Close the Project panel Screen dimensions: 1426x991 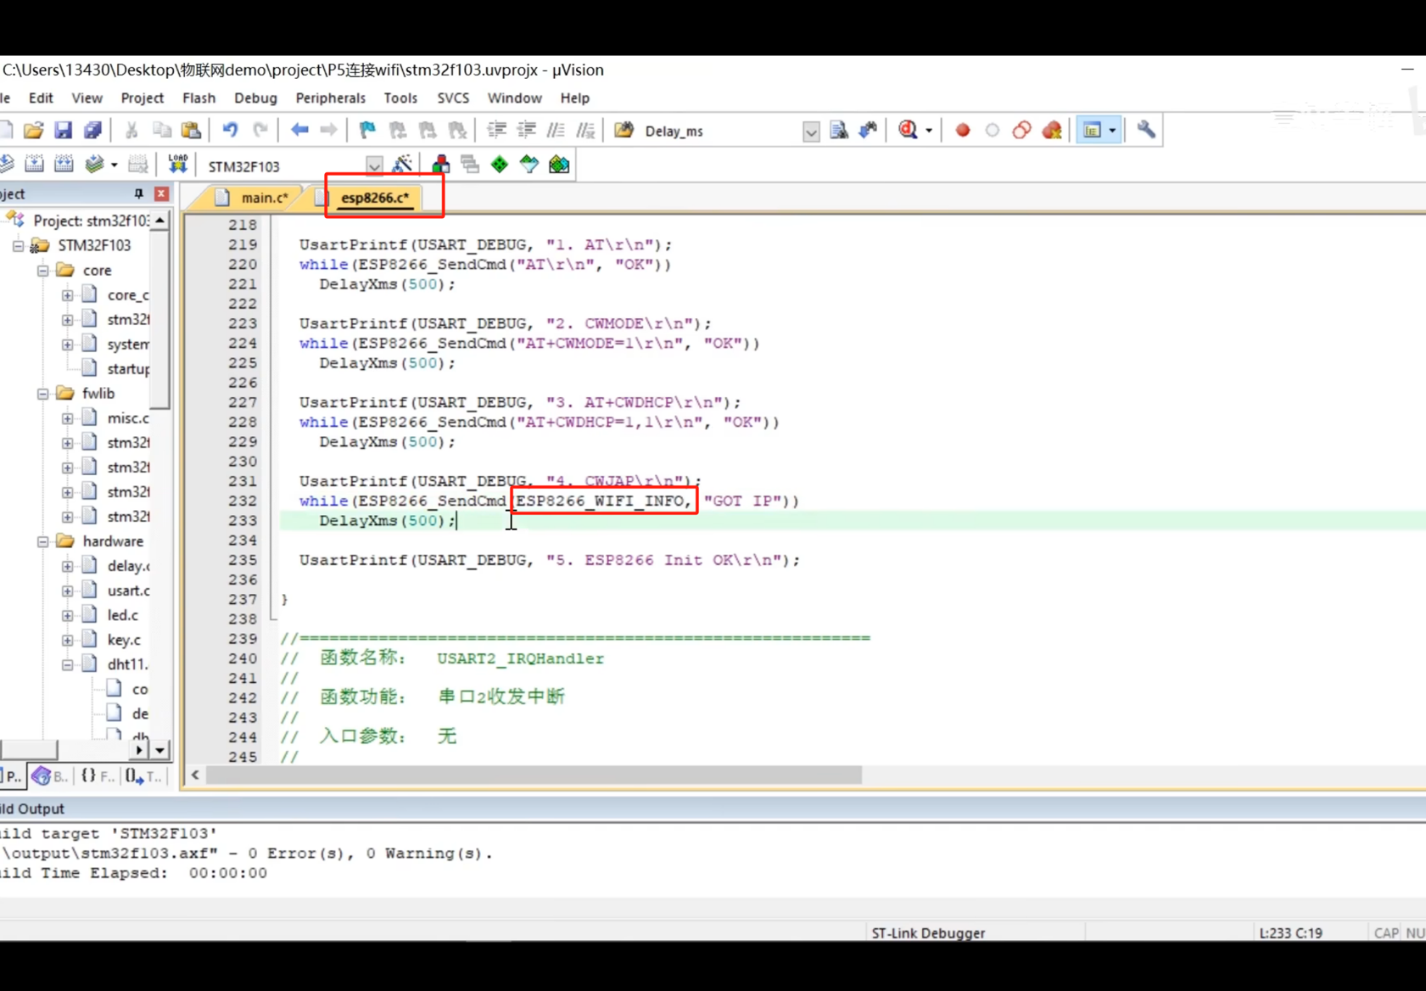point(161,194)
